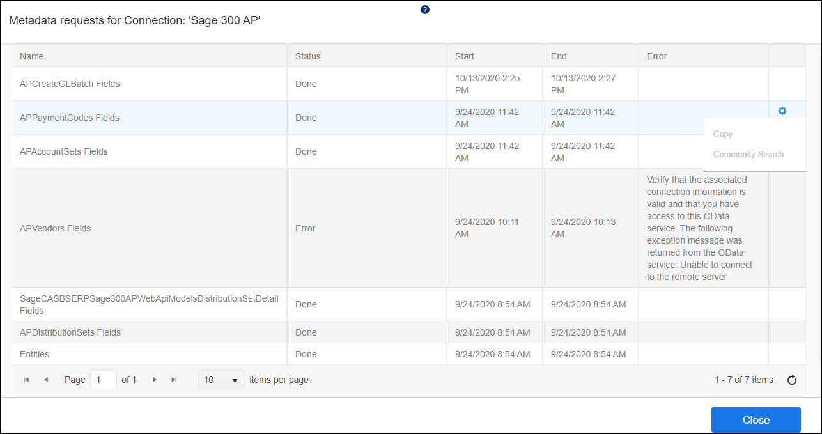
Task: Click the Error status of APVendors Fields
Action: [306, 228]
